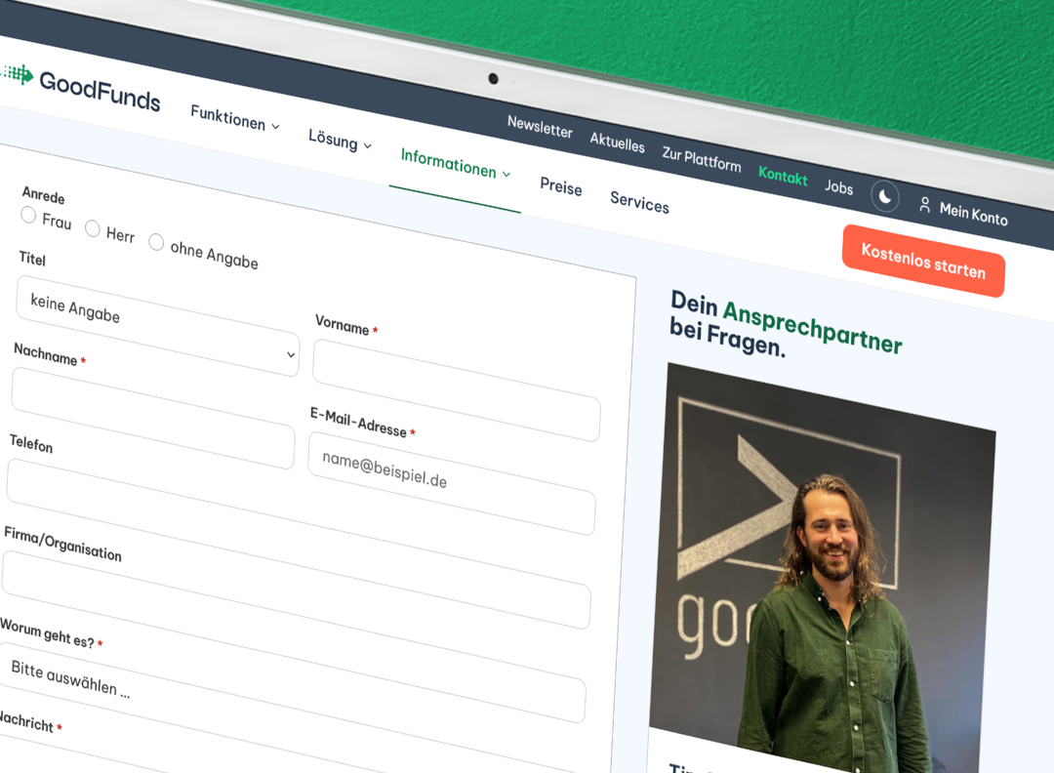Click the E-Mail-Adresse field
This screenshot has height=773, width=1054.
point(452,483)
